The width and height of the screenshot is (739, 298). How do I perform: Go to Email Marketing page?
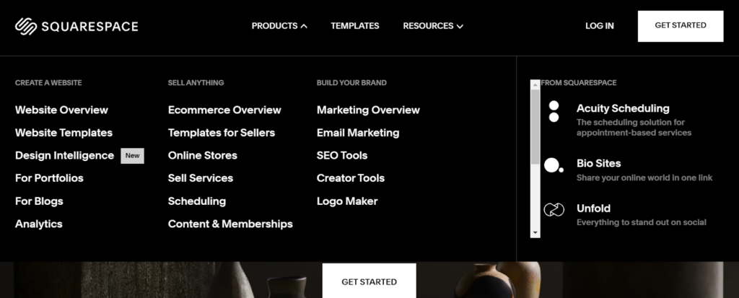coord(357,133)
